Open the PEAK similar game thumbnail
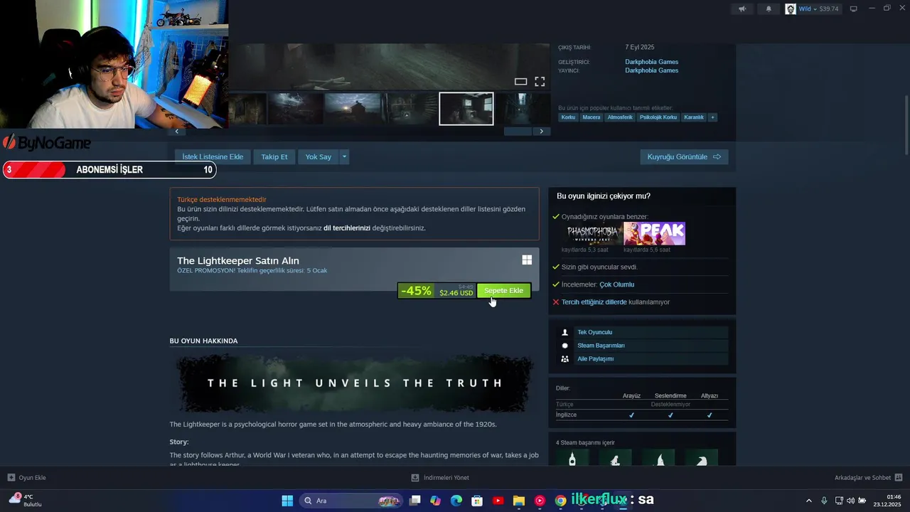 click(x=654, y=233)
